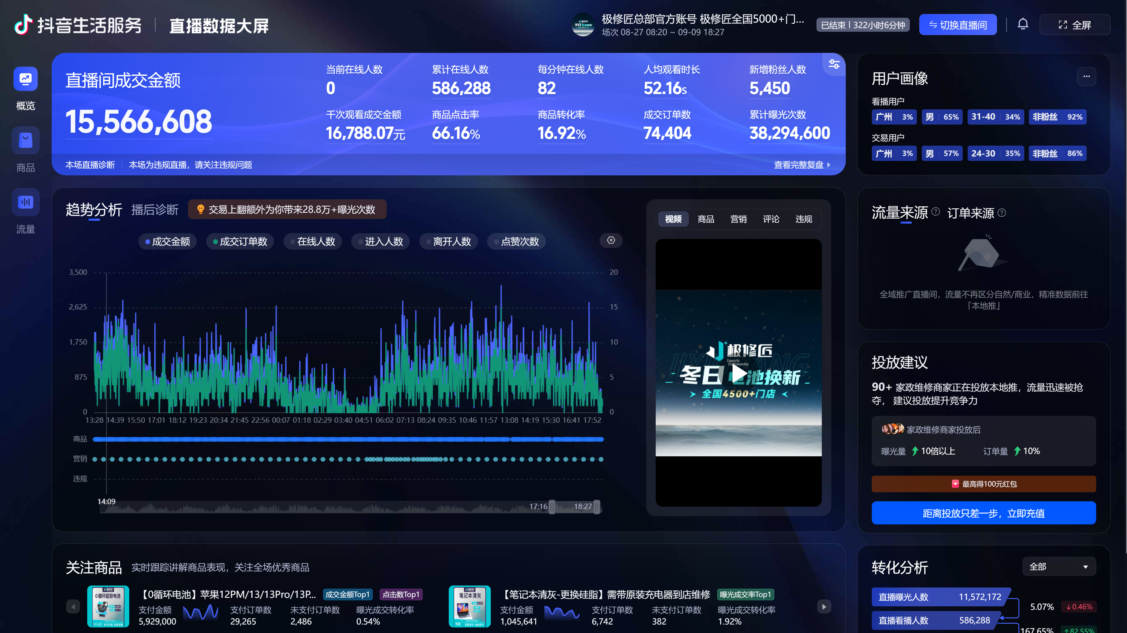Click the red packet 最高得100元红包 banner

(x=983, y=484)
